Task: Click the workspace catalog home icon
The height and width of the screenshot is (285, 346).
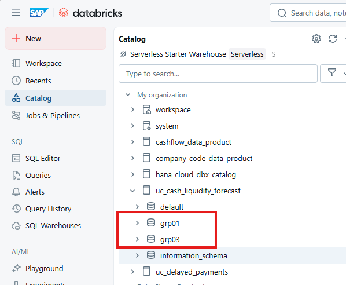Action: (x=146, y=109)
